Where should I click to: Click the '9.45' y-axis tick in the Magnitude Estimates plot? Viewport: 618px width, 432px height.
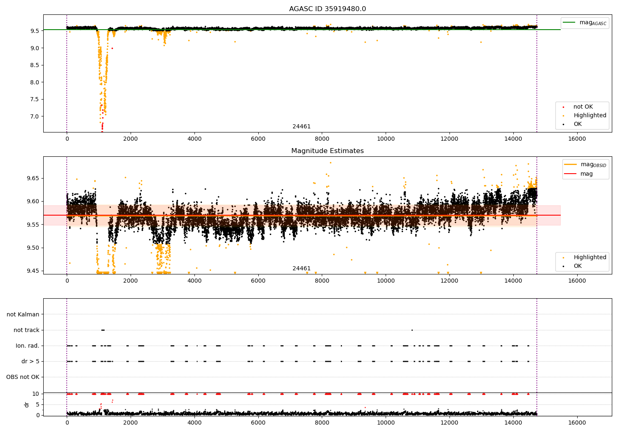(33, 271)
